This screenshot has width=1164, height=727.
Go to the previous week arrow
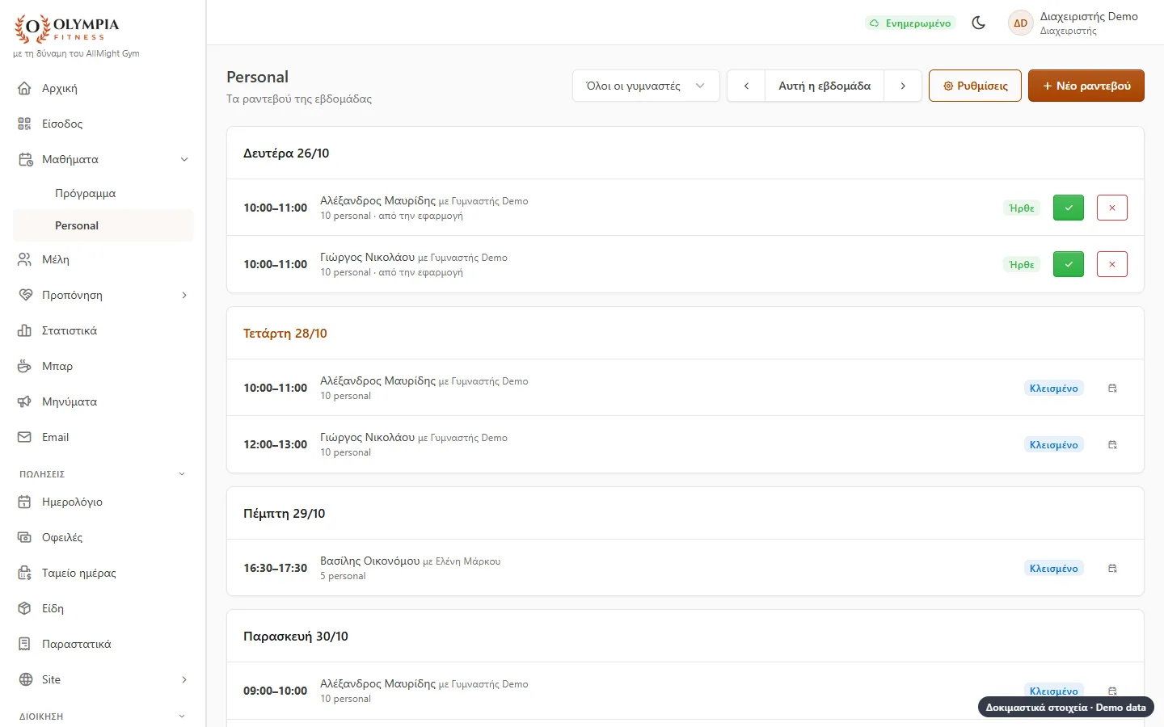pos(746,86)
